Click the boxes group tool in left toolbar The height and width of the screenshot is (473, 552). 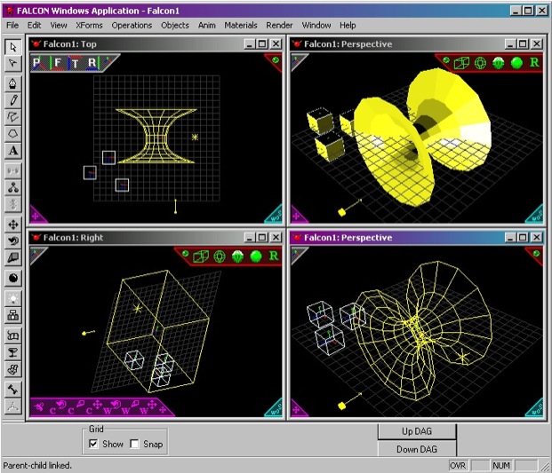(x=13, y=315)
